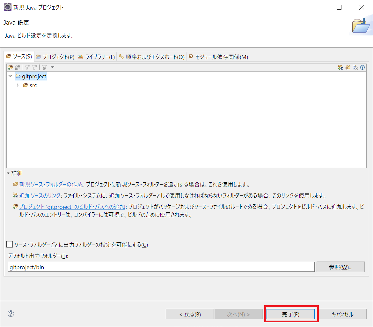
Task: Open the 追加ソースのリンク link
Action: tap(40, 195)
